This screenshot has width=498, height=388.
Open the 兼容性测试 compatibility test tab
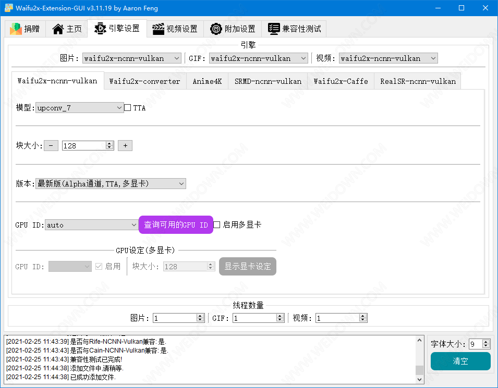294,29
